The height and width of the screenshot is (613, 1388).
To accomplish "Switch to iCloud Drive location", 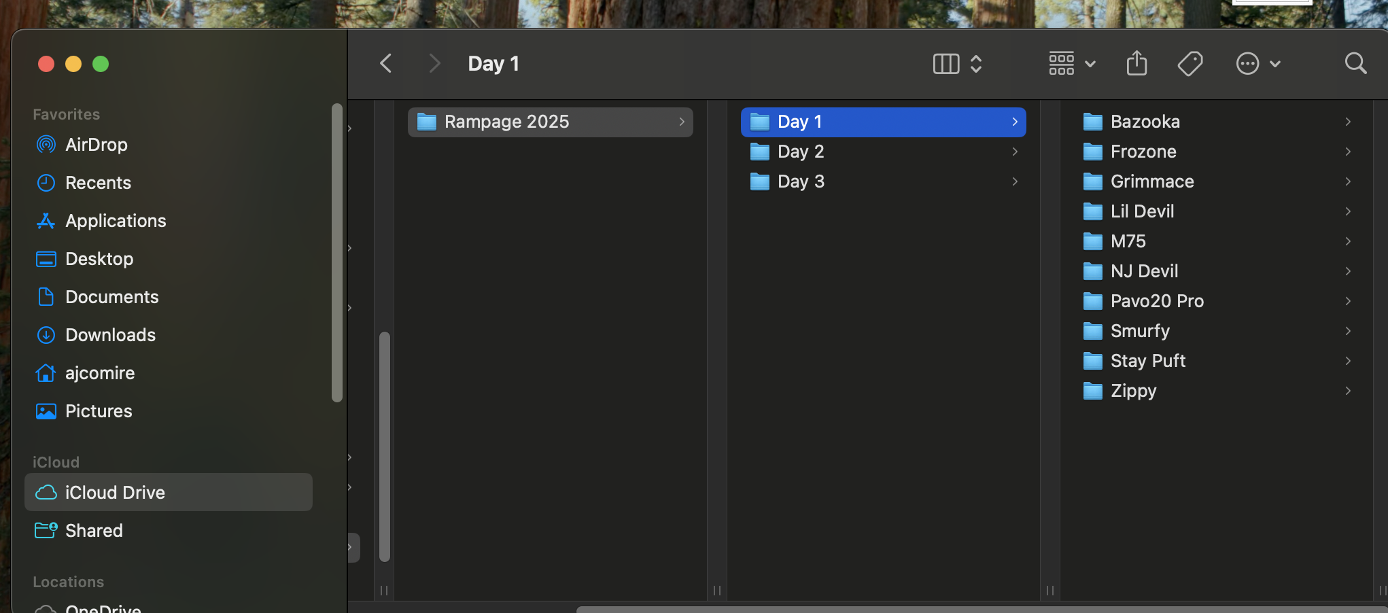I will (115, 493).
